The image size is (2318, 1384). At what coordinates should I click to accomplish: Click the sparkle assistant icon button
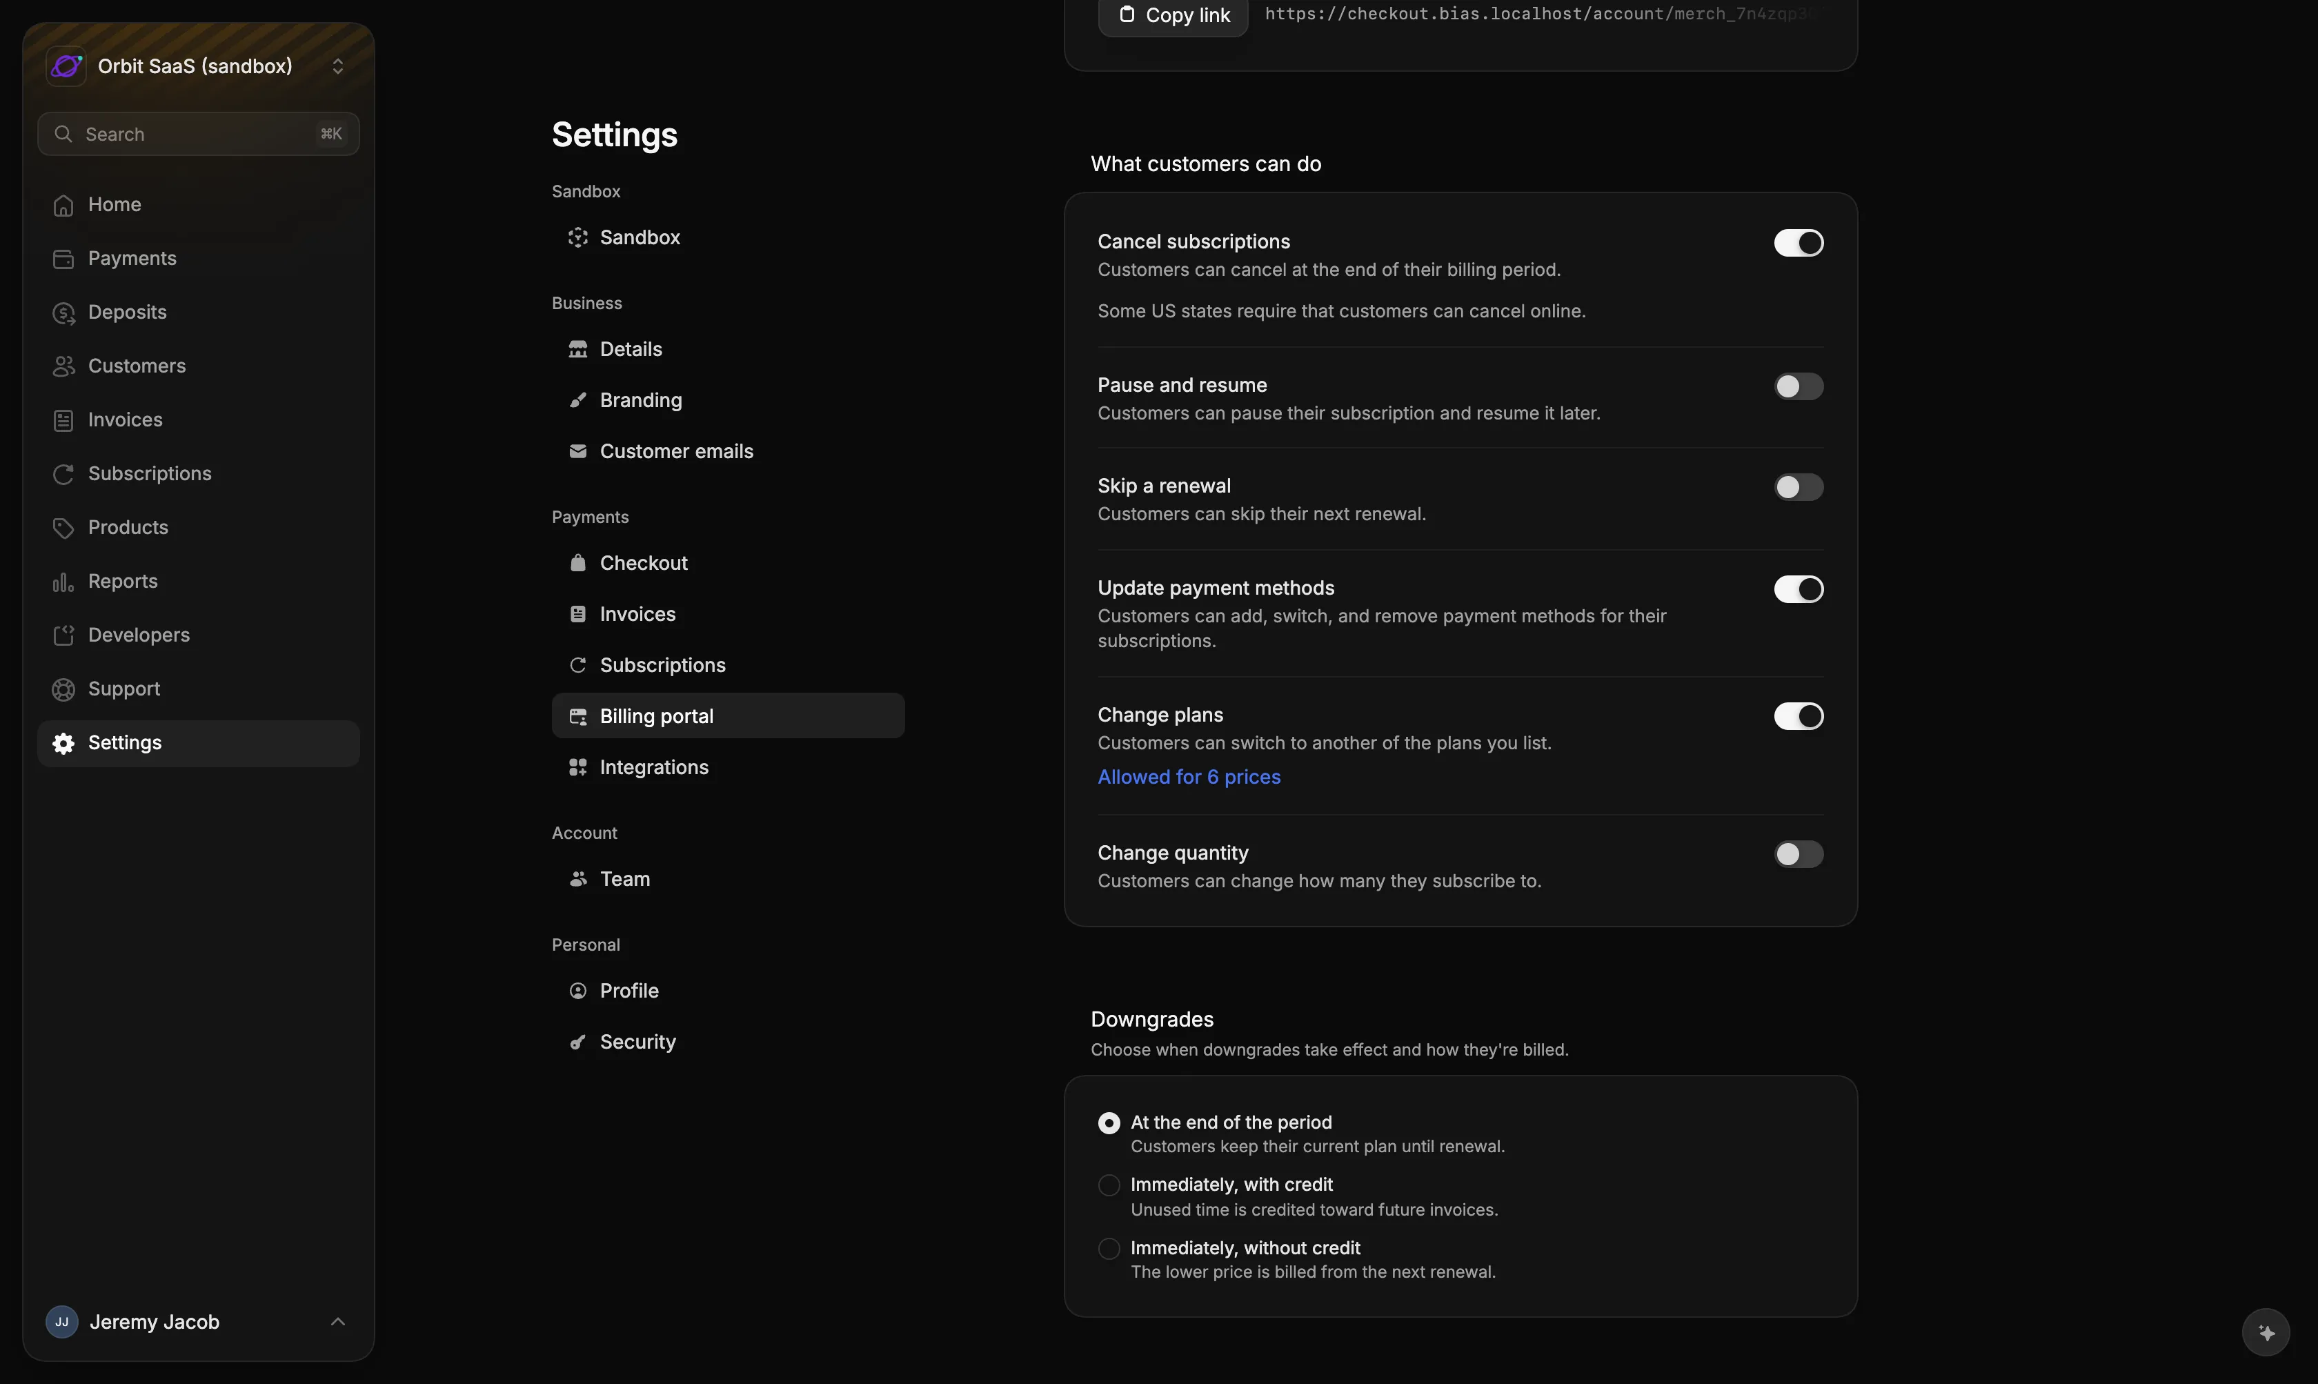[2266, 1333]
